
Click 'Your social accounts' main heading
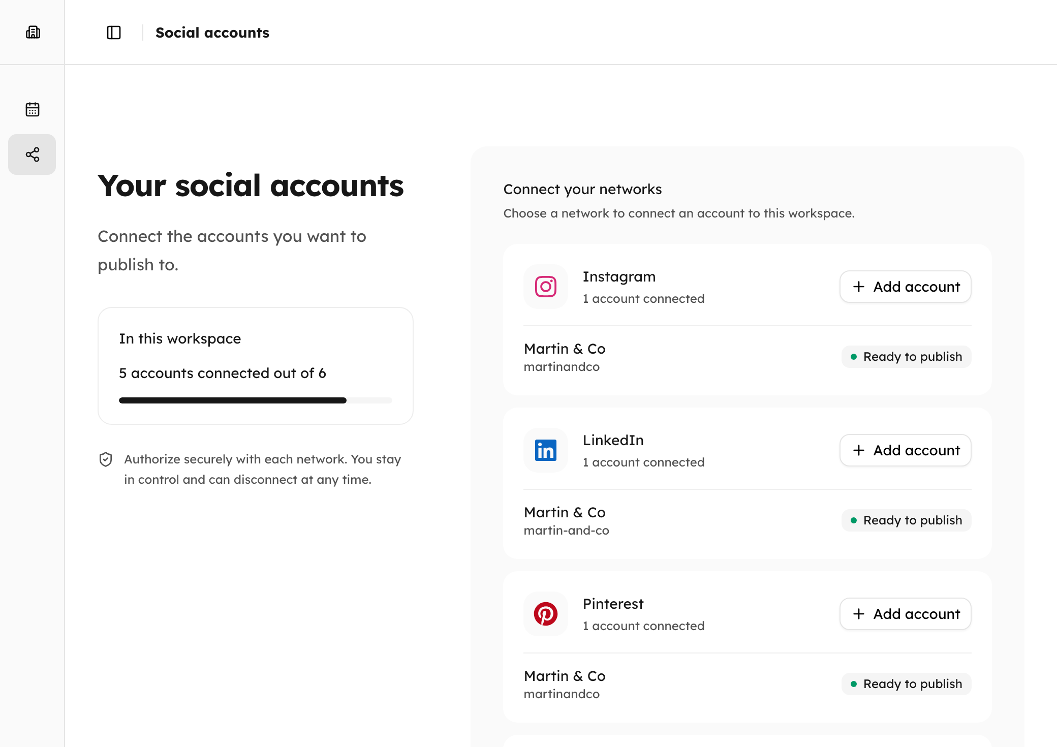pos(251,185)
